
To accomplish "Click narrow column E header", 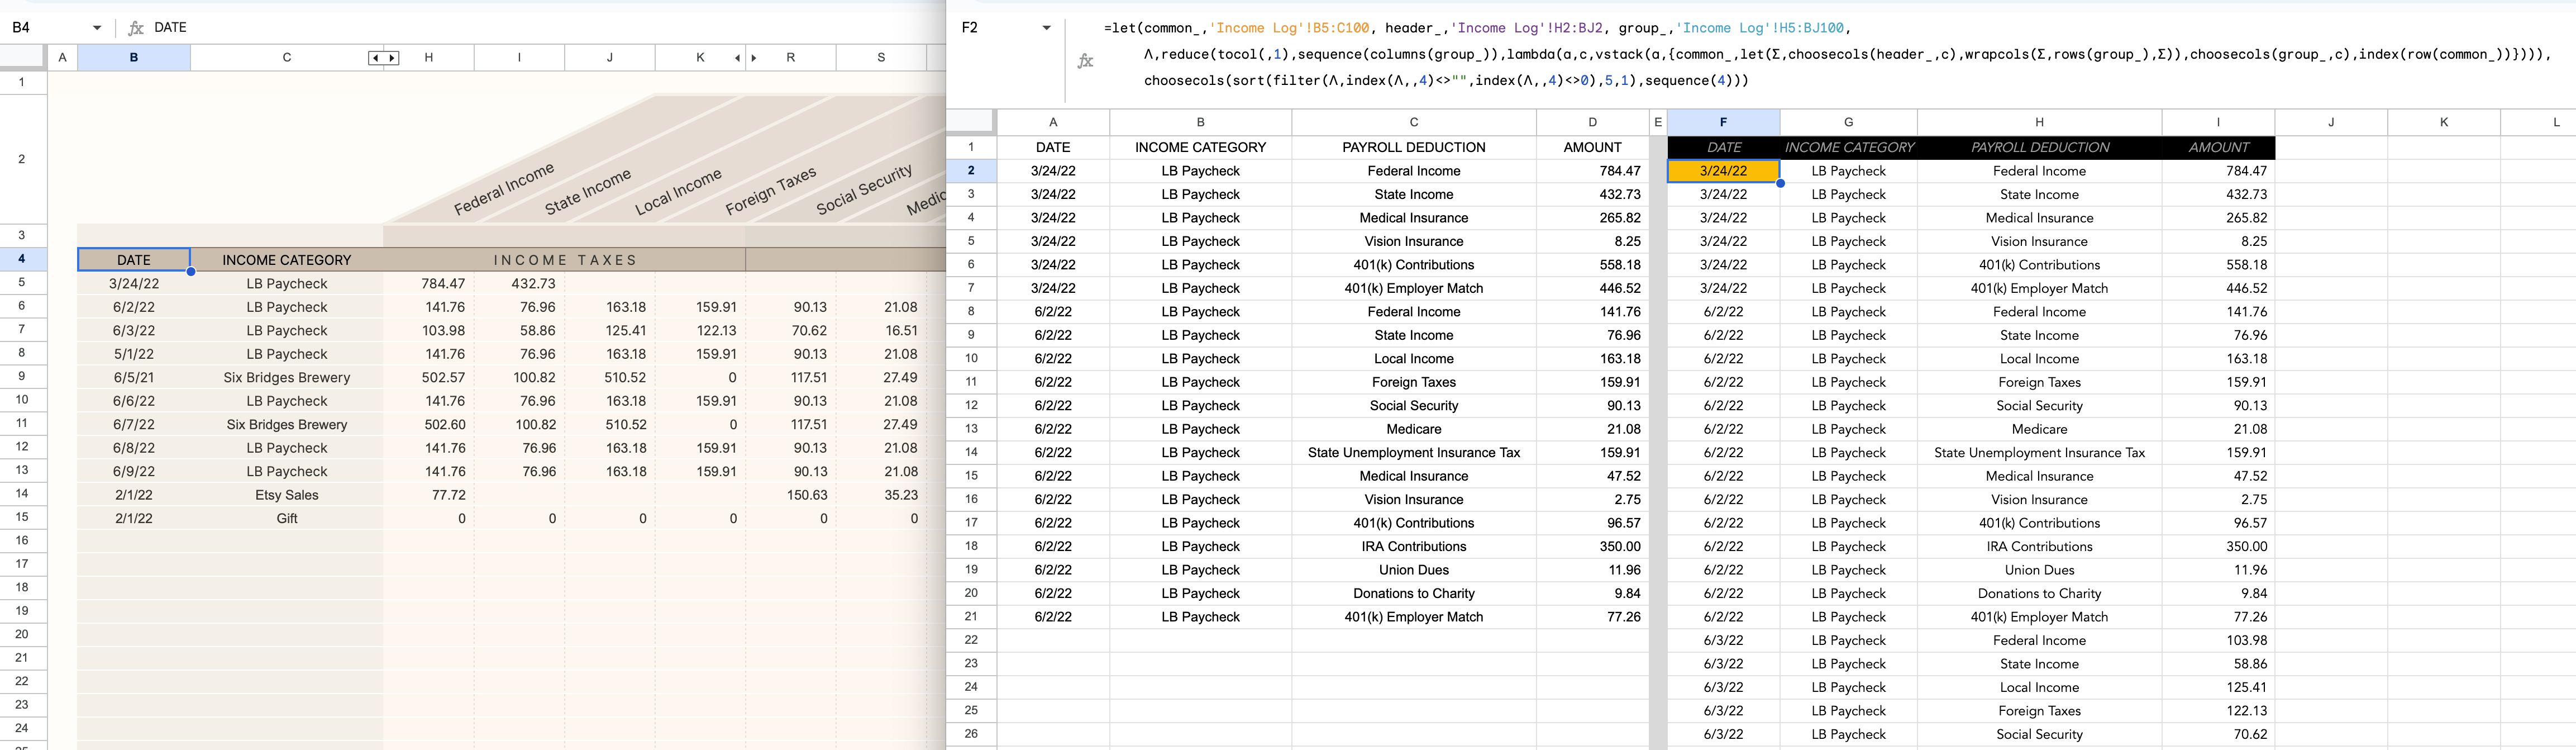I will (1657, 122).
